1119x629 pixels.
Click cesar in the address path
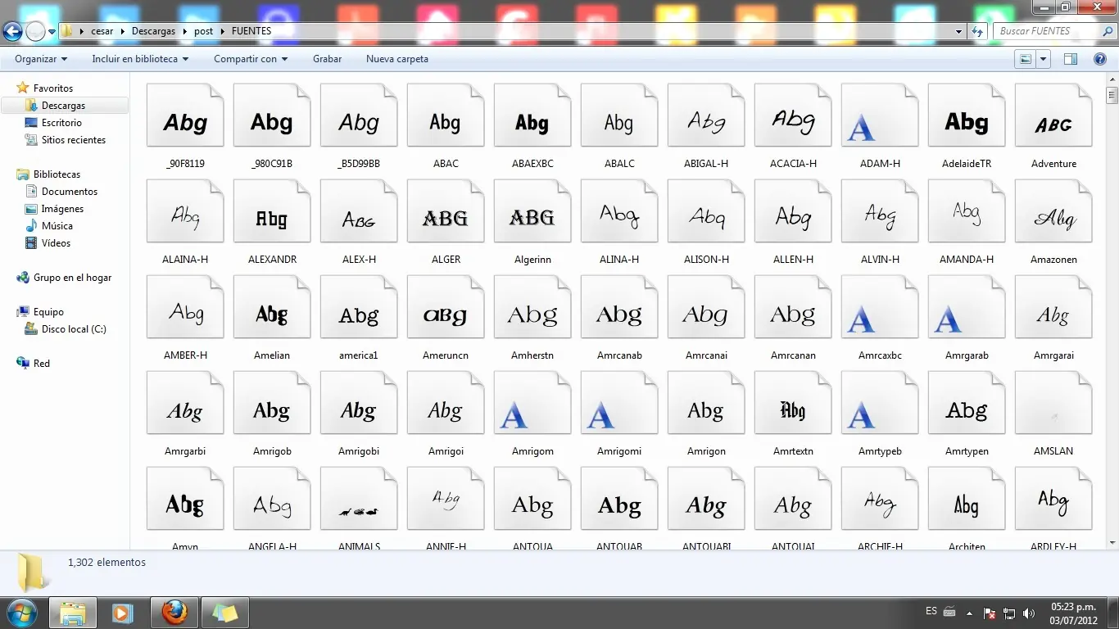tap(102, 31)
